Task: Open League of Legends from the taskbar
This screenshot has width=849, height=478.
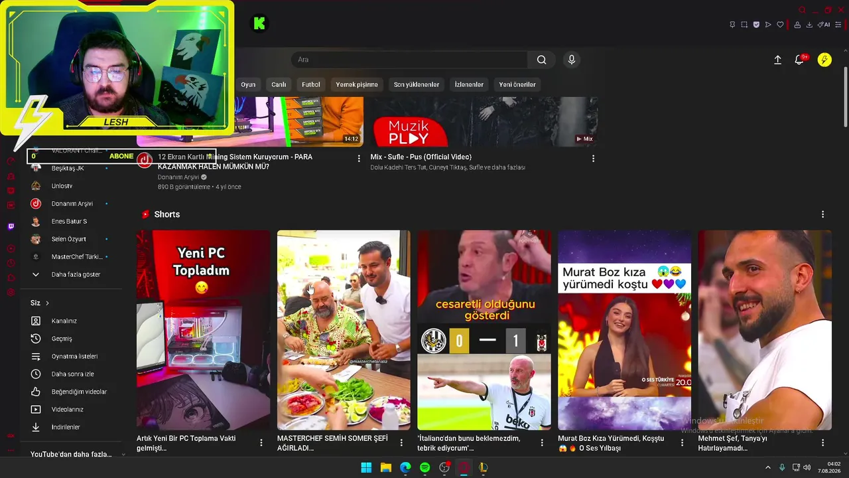Action: tap(484, 467)
